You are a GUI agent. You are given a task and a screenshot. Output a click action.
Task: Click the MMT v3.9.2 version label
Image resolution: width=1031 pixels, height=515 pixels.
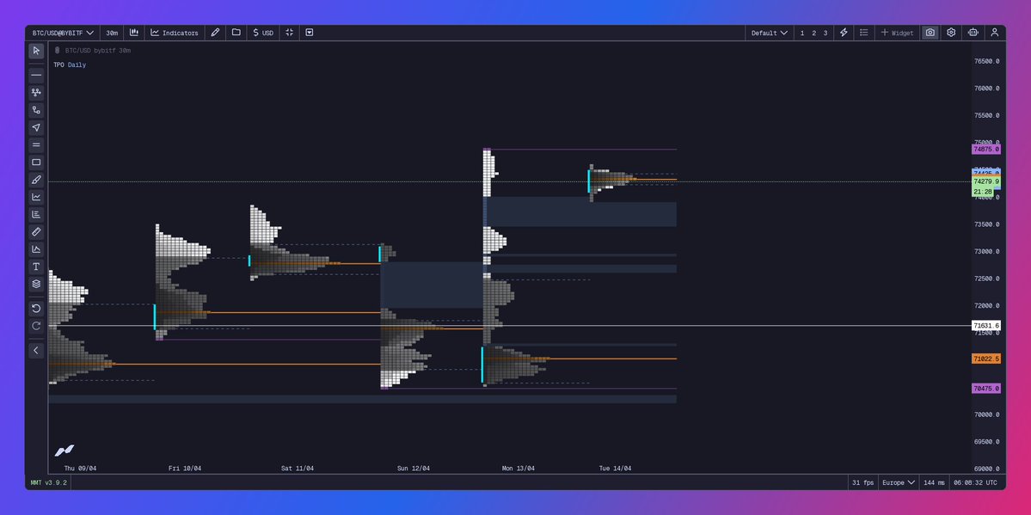tap(49, 483)
